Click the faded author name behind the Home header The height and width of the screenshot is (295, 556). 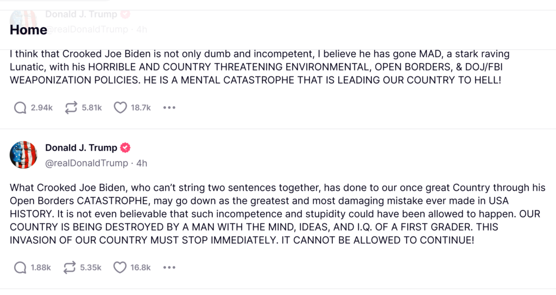[x=81, y=14]
